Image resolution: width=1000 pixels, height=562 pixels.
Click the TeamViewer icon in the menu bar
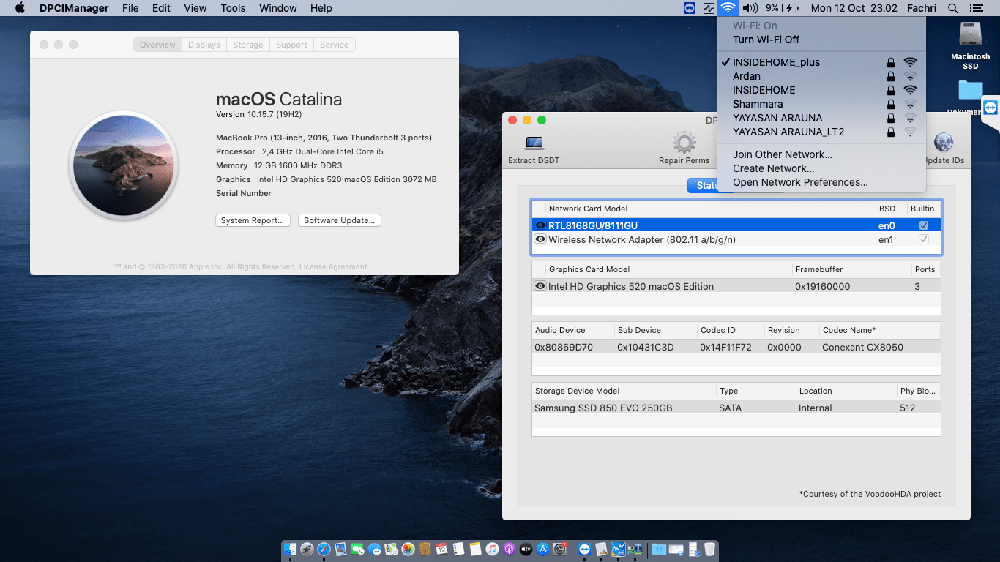[689, 8]
